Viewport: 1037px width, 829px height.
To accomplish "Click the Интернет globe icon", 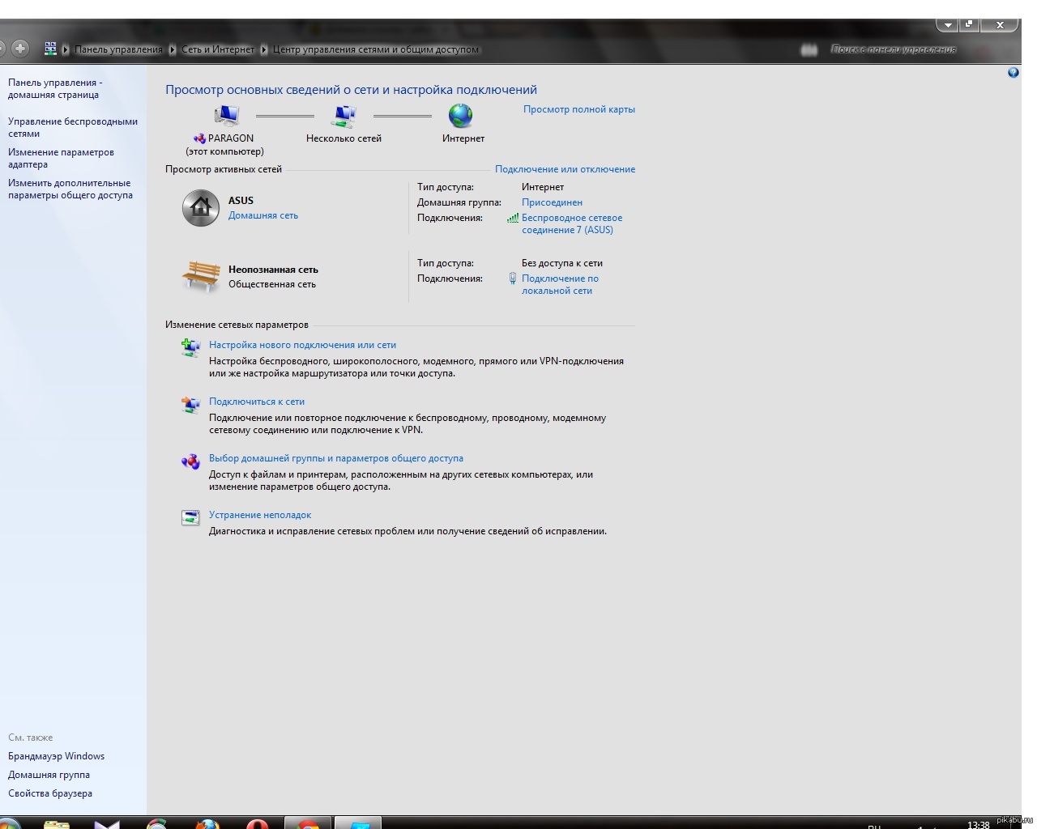I will point(460,116).
